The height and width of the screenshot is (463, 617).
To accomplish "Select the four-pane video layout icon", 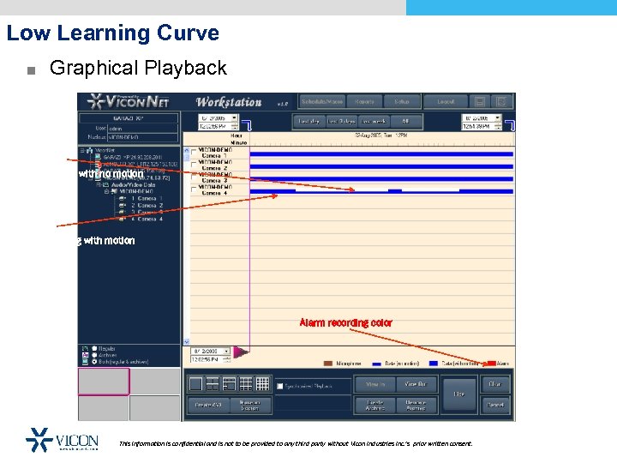I will (x=213, y=383).
